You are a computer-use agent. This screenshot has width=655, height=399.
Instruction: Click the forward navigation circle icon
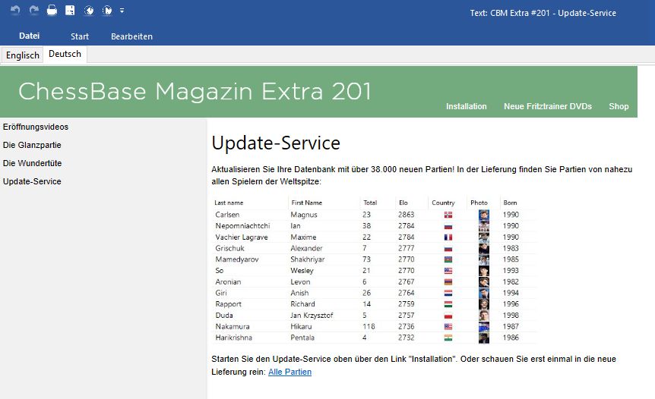click(107, 11)
